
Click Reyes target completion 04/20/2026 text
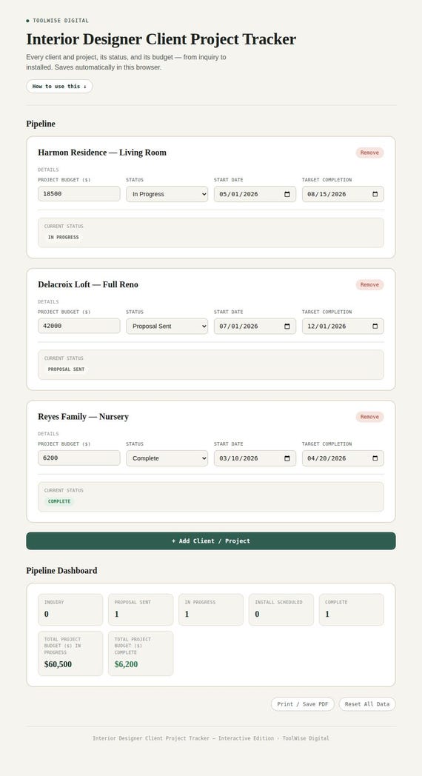tap(326, 458)
